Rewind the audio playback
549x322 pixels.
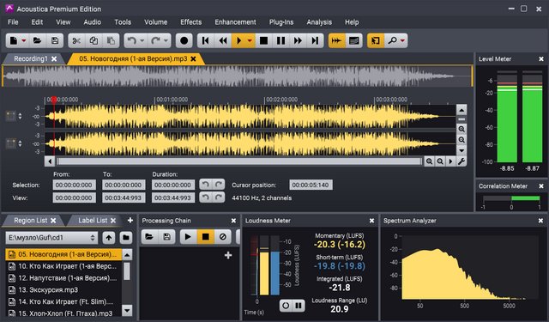(x=223, y=40)
